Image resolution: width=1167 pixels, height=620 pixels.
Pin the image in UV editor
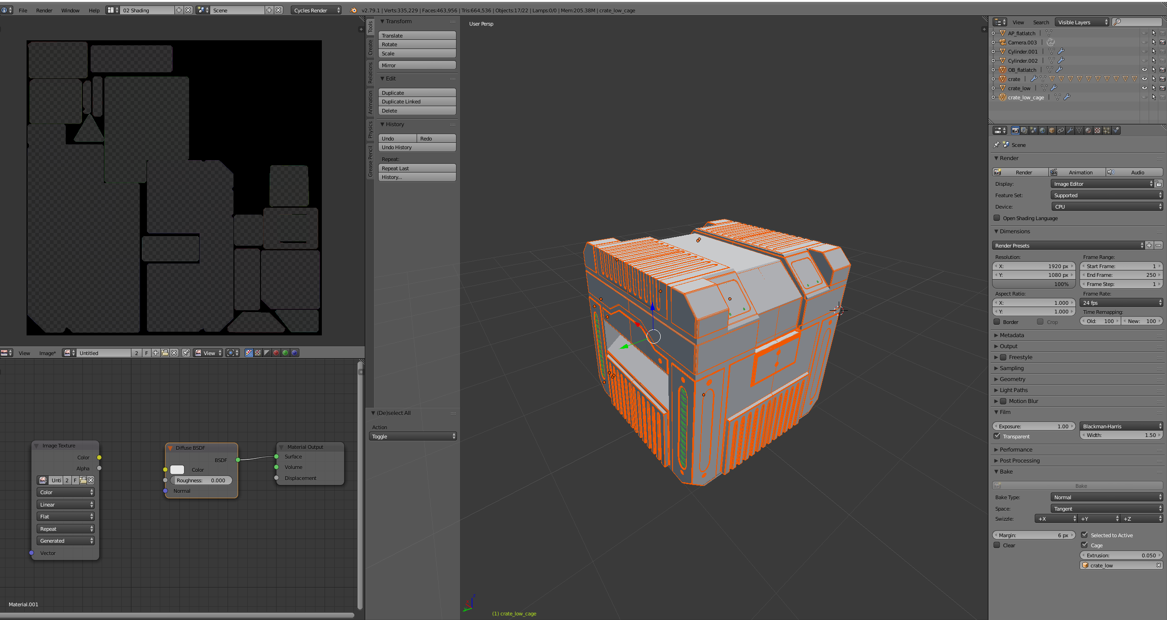(x=185, y=353)
